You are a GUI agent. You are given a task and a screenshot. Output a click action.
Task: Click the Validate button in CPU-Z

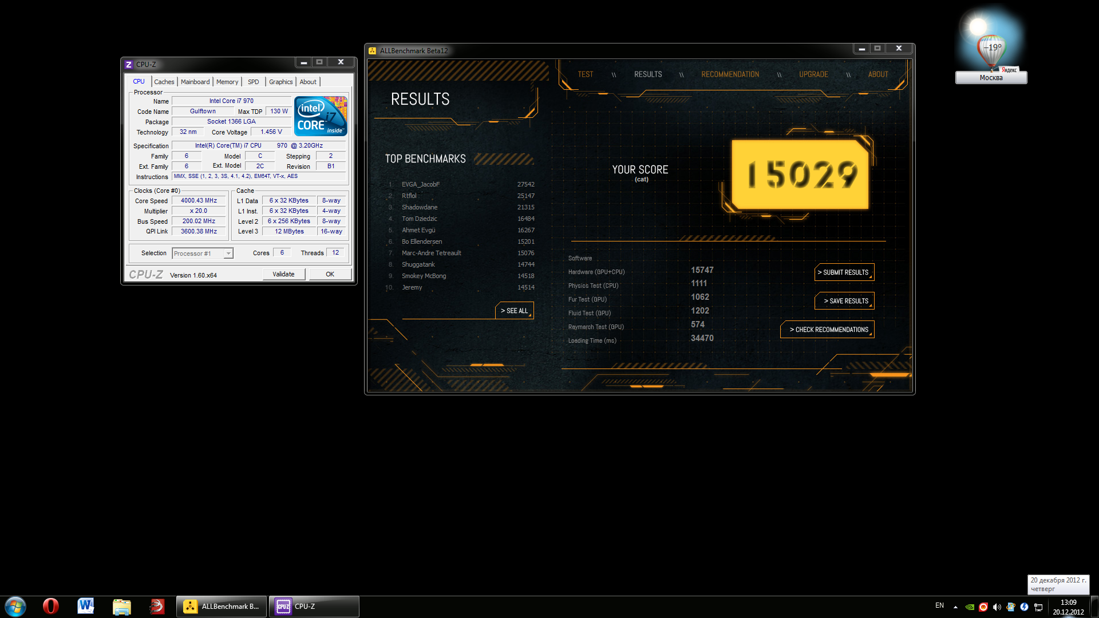pos(284,274)
